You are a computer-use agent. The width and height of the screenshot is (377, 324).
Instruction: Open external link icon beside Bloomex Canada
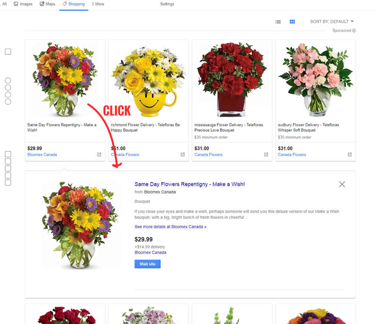point(99,155)
